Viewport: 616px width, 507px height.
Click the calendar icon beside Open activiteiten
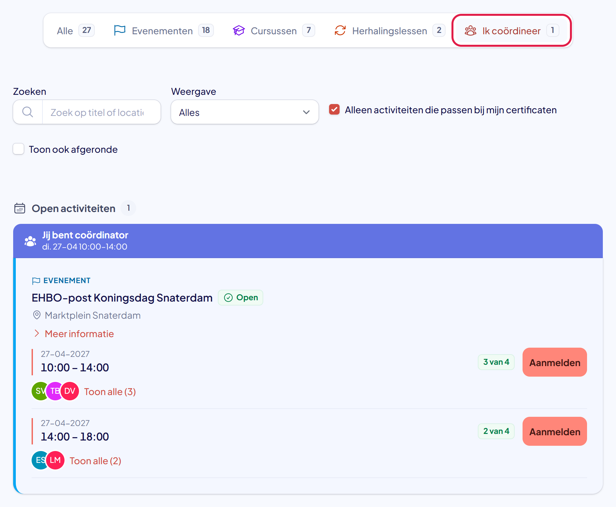20,208
